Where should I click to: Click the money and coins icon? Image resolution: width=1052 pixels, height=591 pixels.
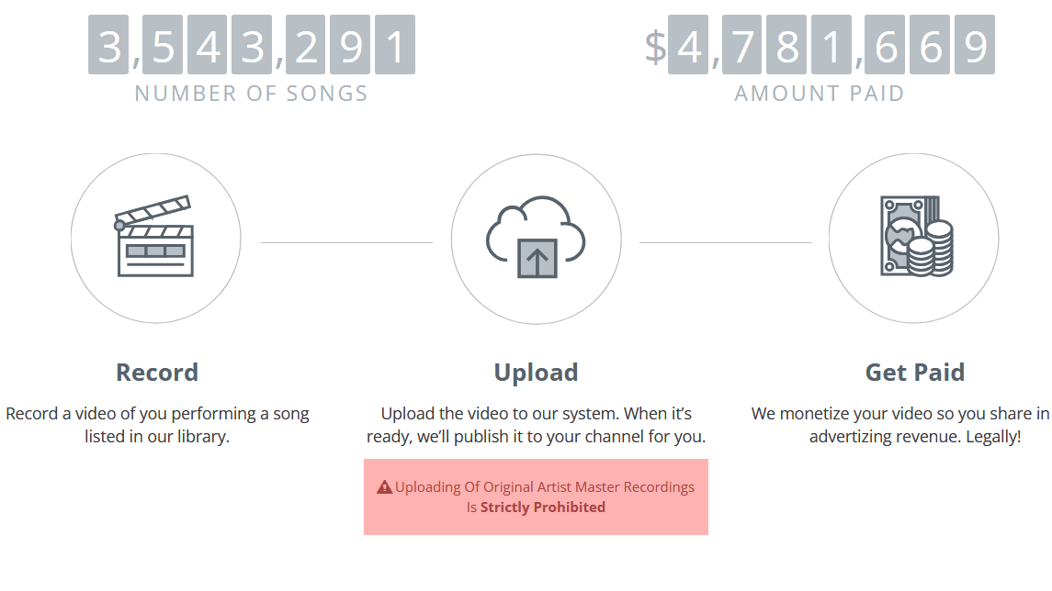pyautogui.click(x=914, y=238)
